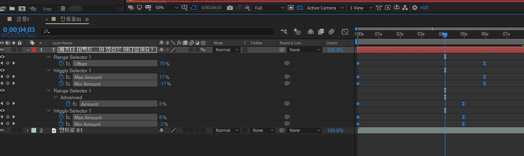This screenshot has height=156, width=524.
Task: Click the Max Amount value 17
Action: pyautogui.click(x=162, y=77)
